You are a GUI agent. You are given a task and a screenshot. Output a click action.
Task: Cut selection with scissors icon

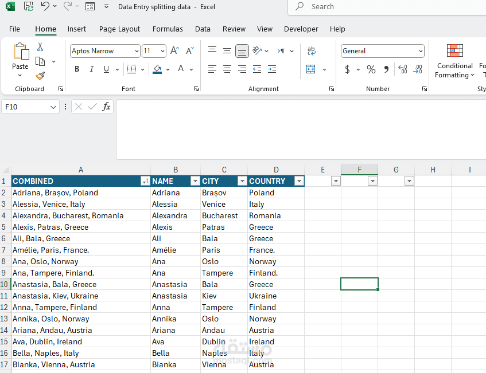(40, 47)
